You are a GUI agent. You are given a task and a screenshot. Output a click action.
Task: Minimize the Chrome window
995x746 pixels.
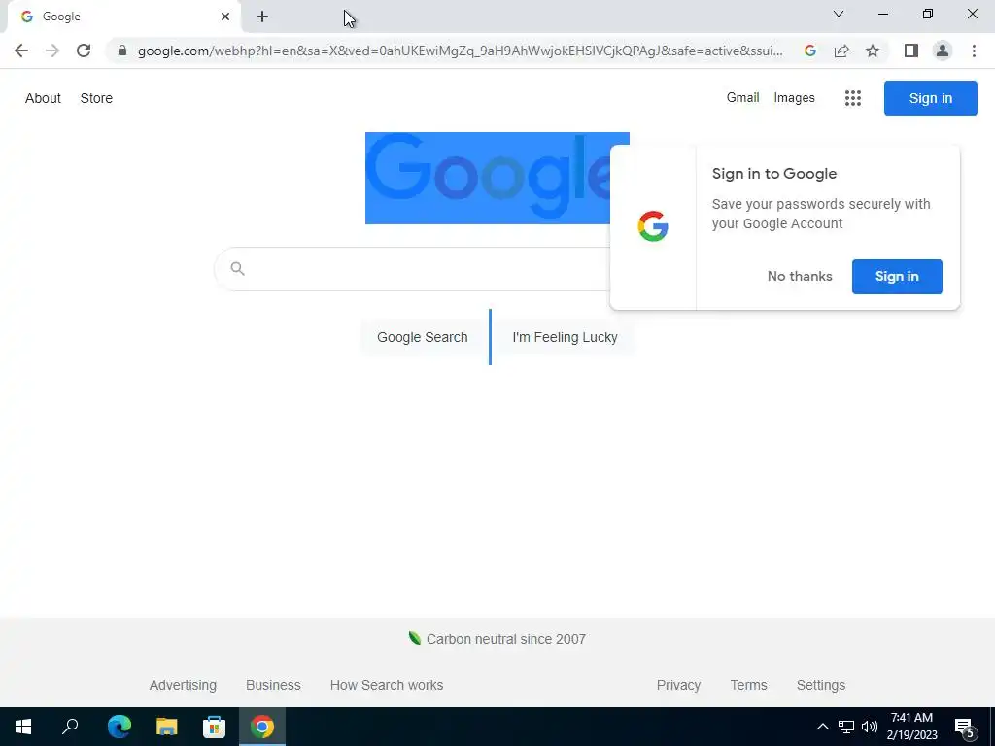tap(882, 14)
